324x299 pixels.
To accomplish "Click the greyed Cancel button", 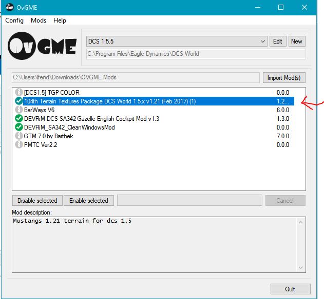I will (x=285, y=201).
